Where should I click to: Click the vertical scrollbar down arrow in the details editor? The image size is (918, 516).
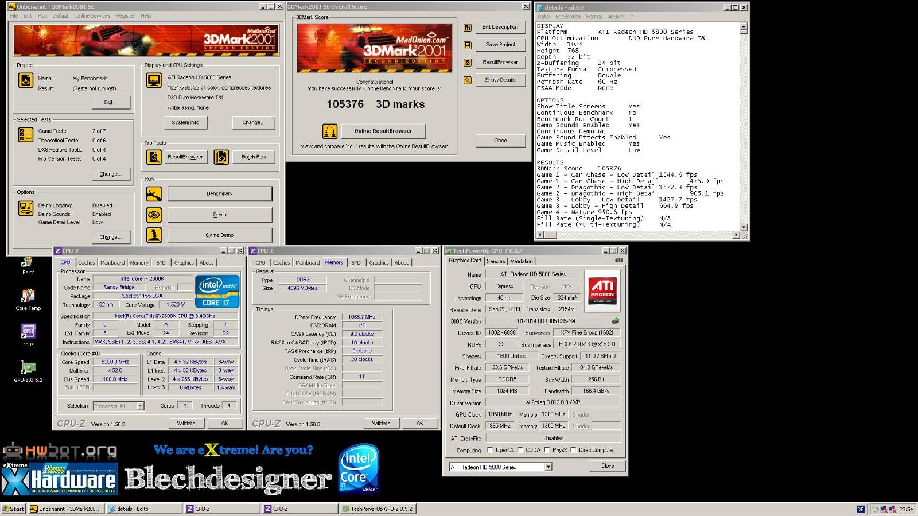(744, 228)
